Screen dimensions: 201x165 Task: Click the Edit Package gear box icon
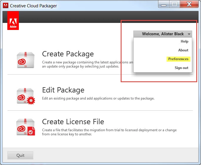click(26, 96)
